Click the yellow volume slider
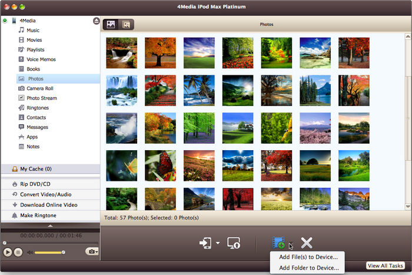This screenshot has height=275, width=412. click(48, 252)
